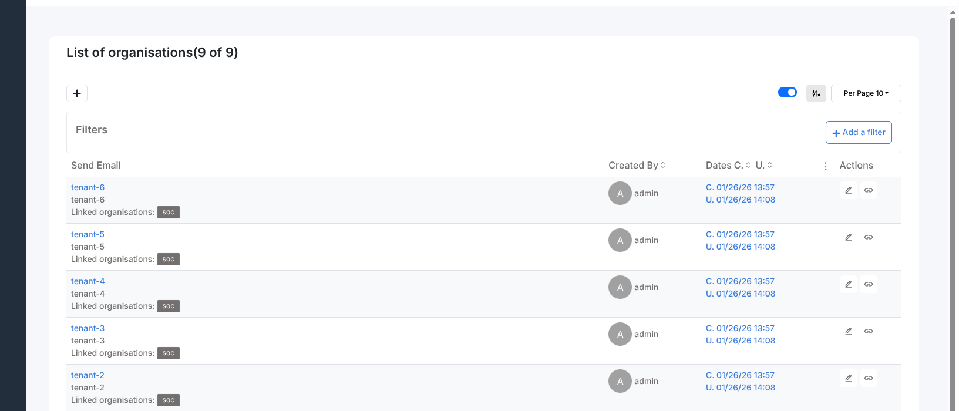Open the tenant-2 organisation link

click(x=88, y=375)
